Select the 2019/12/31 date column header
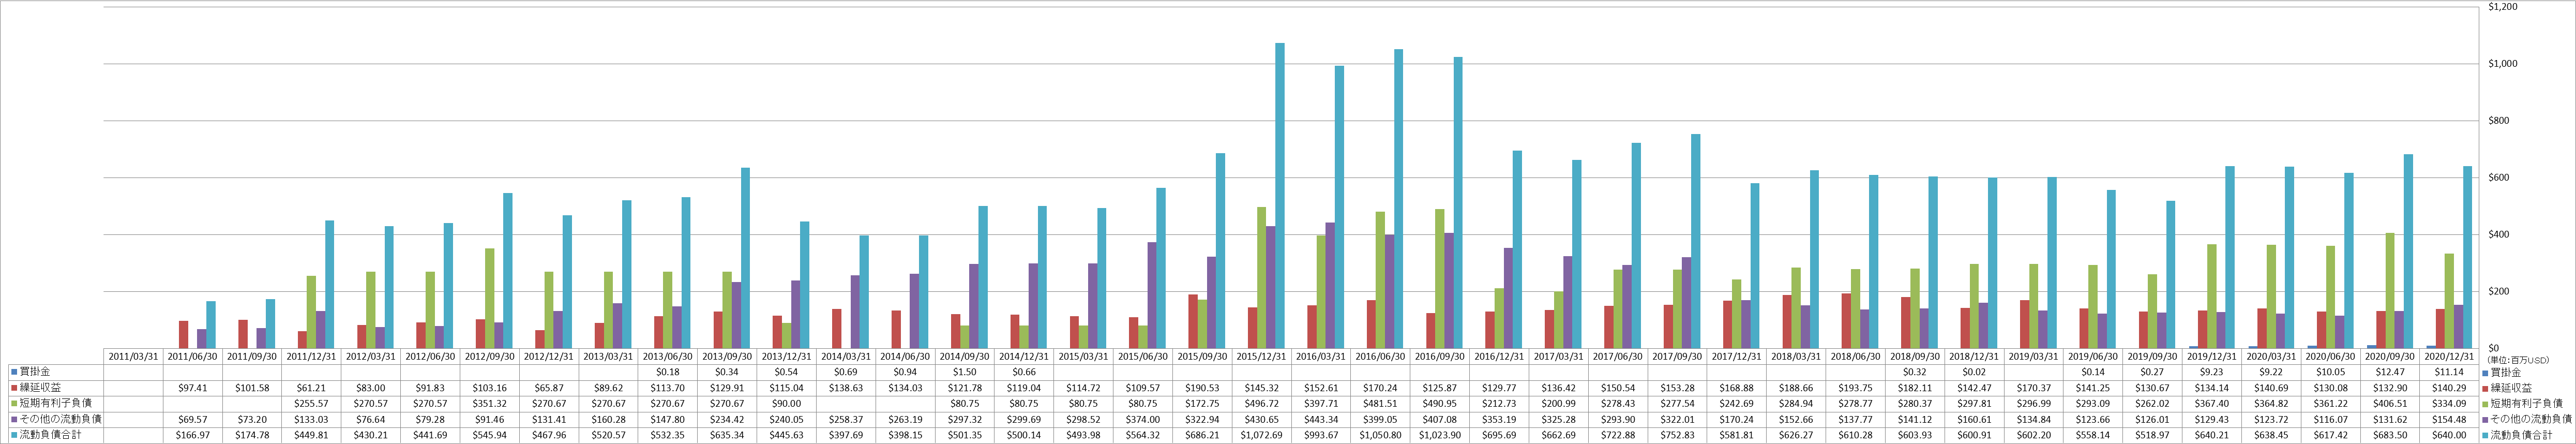Screen dimensions: 2576x444 point(2213,356)
